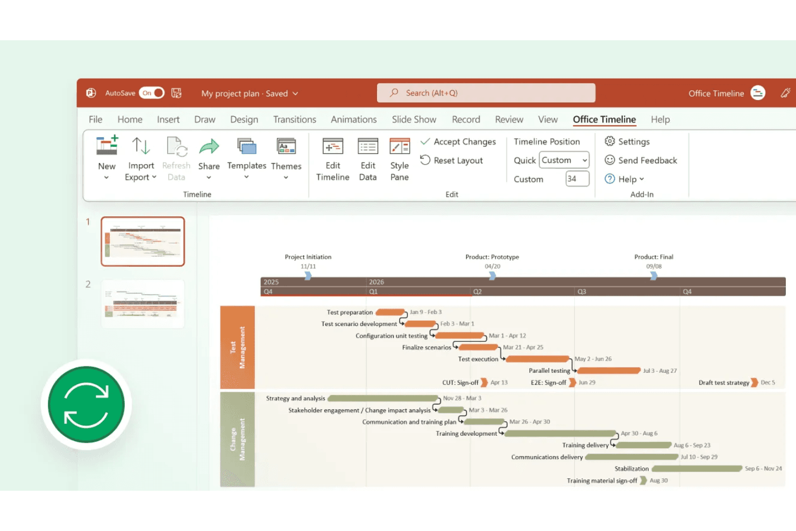Image resolution: width=796 pixels, height=531 pixels.
Task: Switch to the Insert tab
Action: click(168, 119)
